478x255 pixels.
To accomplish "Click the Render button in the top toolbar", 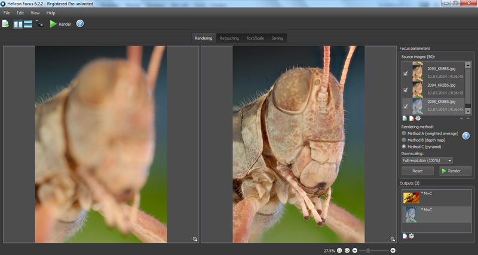I will pos(60,24).
